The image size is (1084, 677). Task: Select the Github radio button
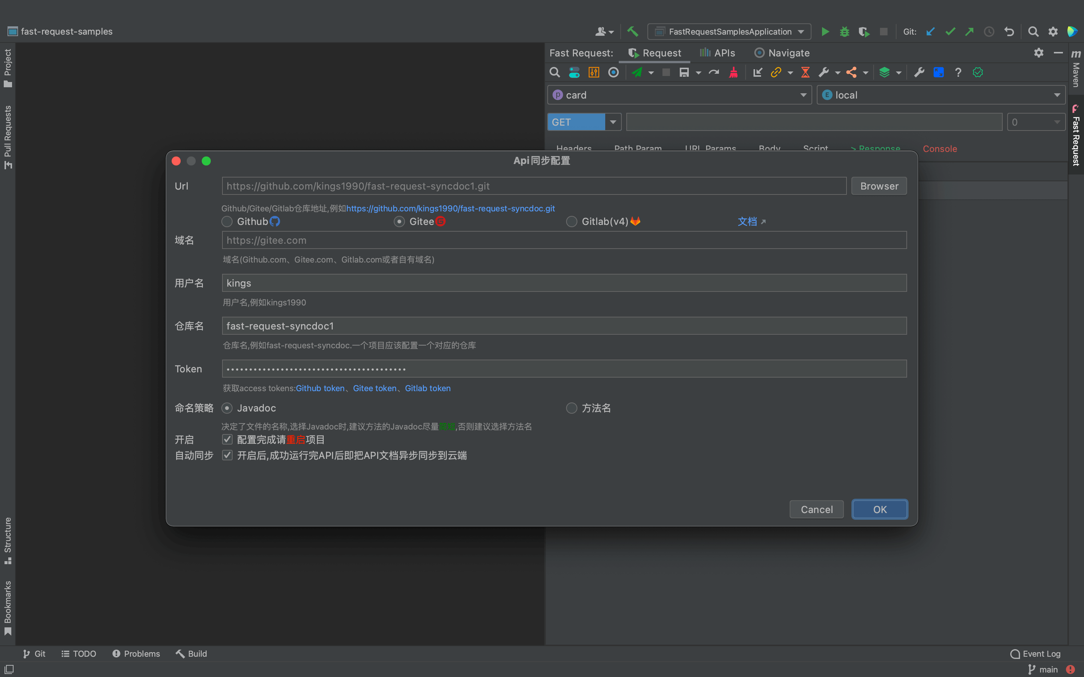pos(227,222)
